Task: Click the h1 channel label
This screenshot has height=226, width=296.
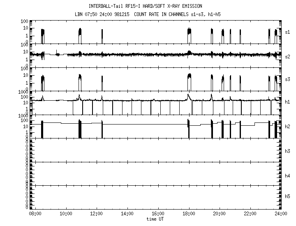Action: coord(288,101)
